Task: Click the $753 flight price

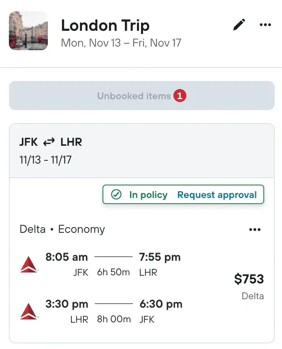Action: tap(249, 279)
